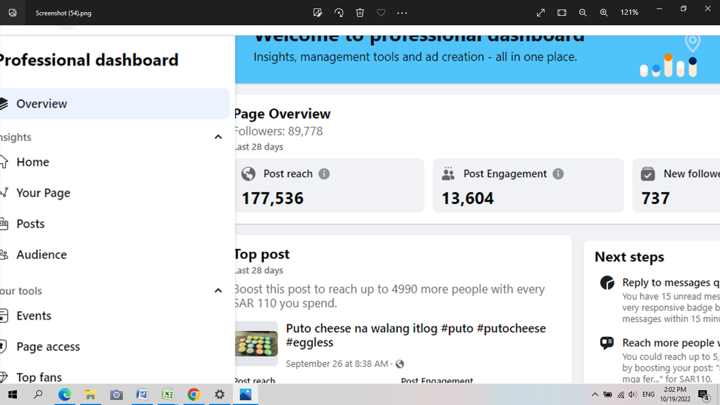Click the globe icon on Post reach card

(x=248, y=174)
